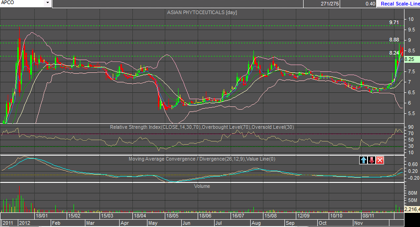This screenshot has height=227, width=420.
Task: Click the 7.5 price axis label
Action: pos(411,71)
